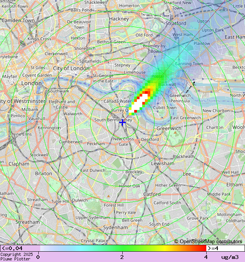Click the 'Greenwich' map label
245x262 pixels.
click(169, 128)
